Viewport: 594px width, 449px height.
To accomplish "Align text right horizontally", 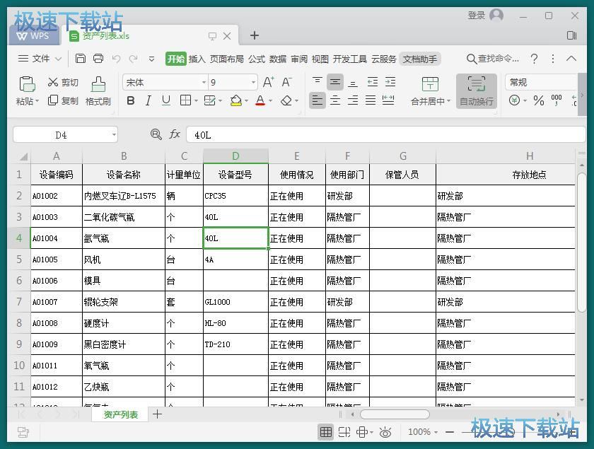I will pos(353,100).
